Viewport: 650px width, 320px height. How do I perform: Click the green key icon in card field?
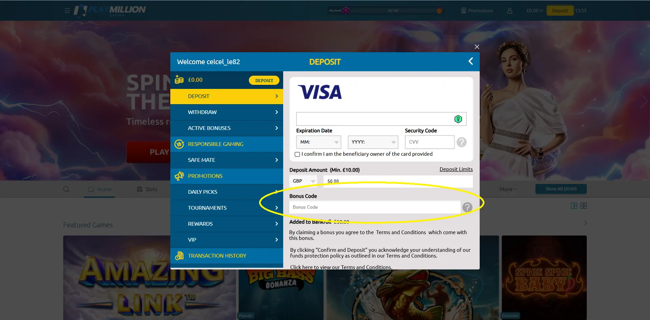pyautogui.click(x=458, y=119)
